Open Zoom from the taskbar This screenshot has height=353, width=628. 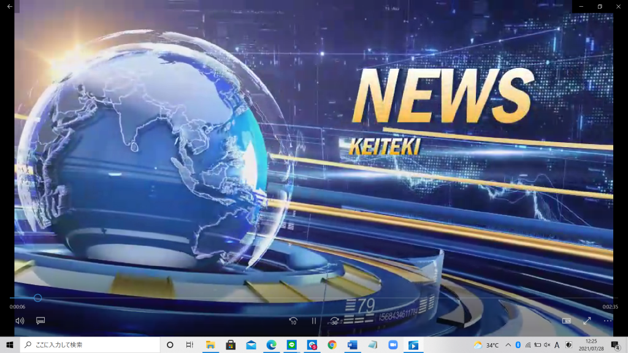click(x=393, y=345)
